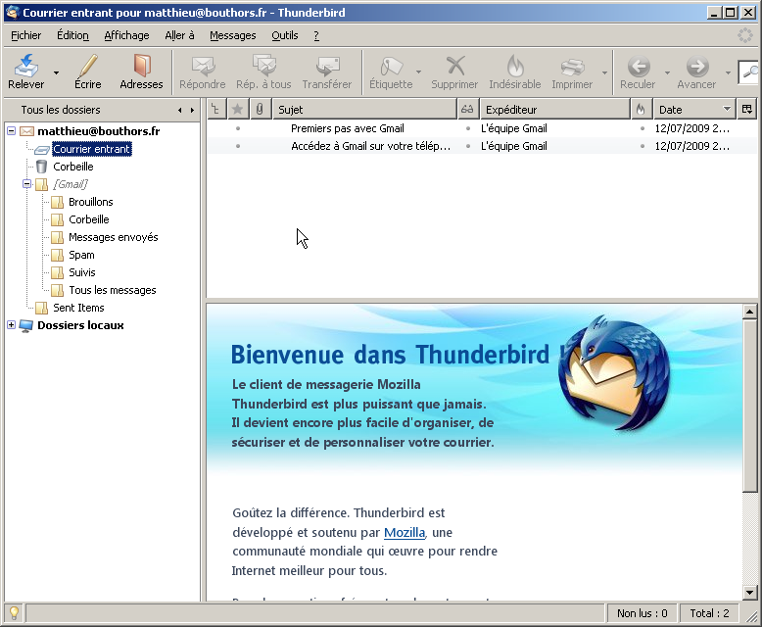The image size is (762, 627).
Task: Switch folder view with left arrow
Action: point(180,111)
